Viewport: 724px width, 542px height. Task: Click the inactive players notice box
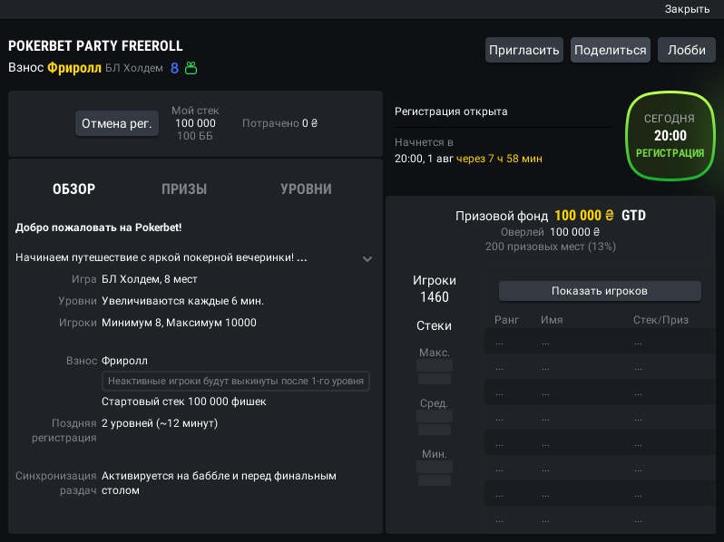pos(236,381)
